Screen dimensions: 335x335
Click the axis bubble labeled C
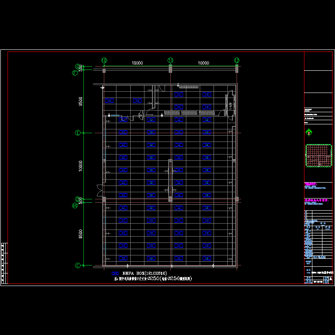tap(77, 265)
